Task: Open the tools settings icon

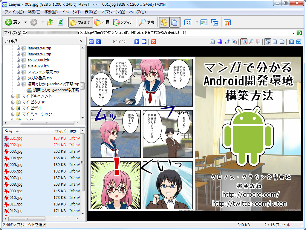Action: coord(227,22)
